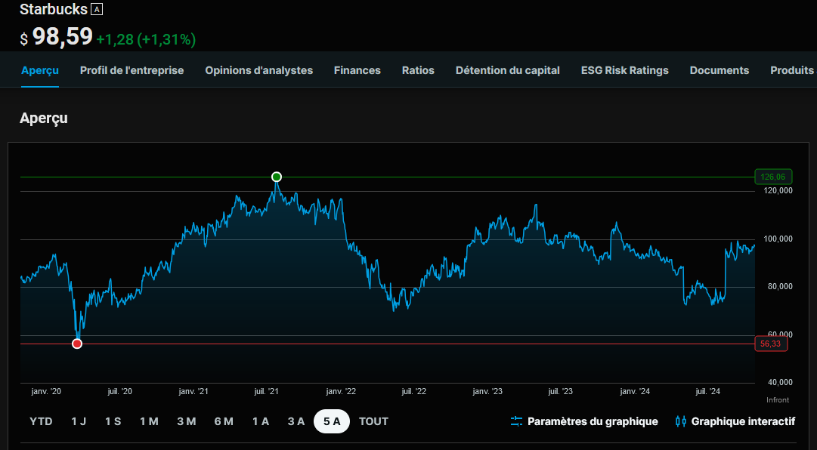Click the 56,33 low price label
817x450 pixels.
[x=771, y=344]
